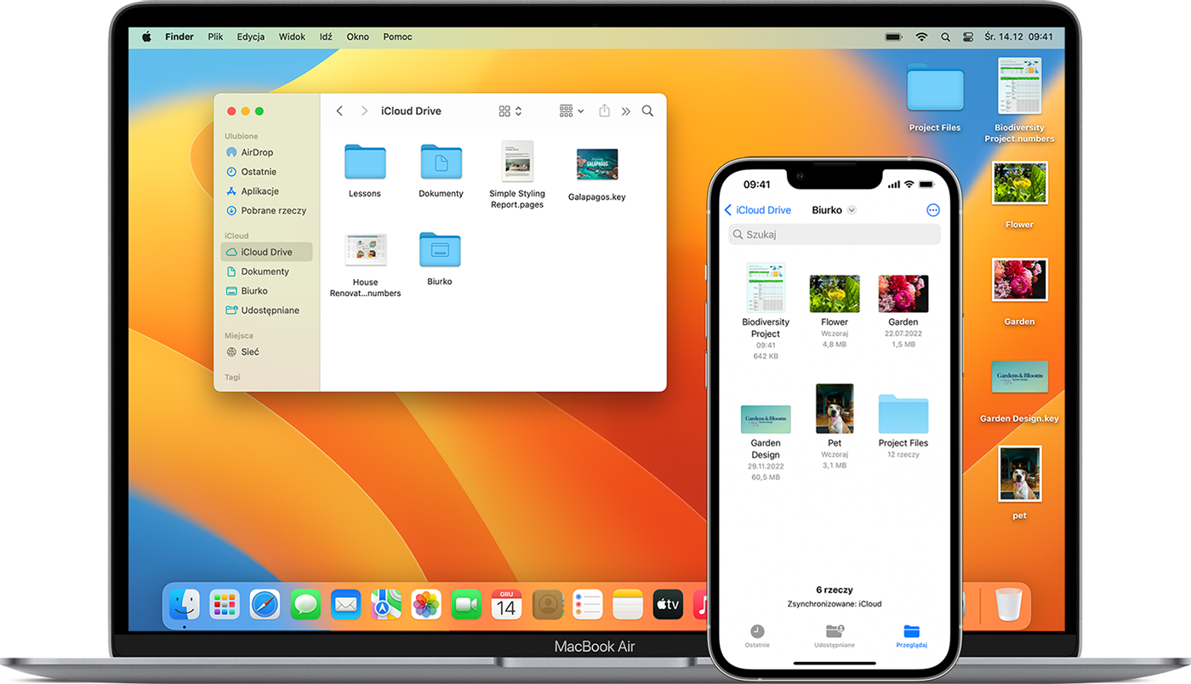Go forward in the Finder window

coord(364,111)
